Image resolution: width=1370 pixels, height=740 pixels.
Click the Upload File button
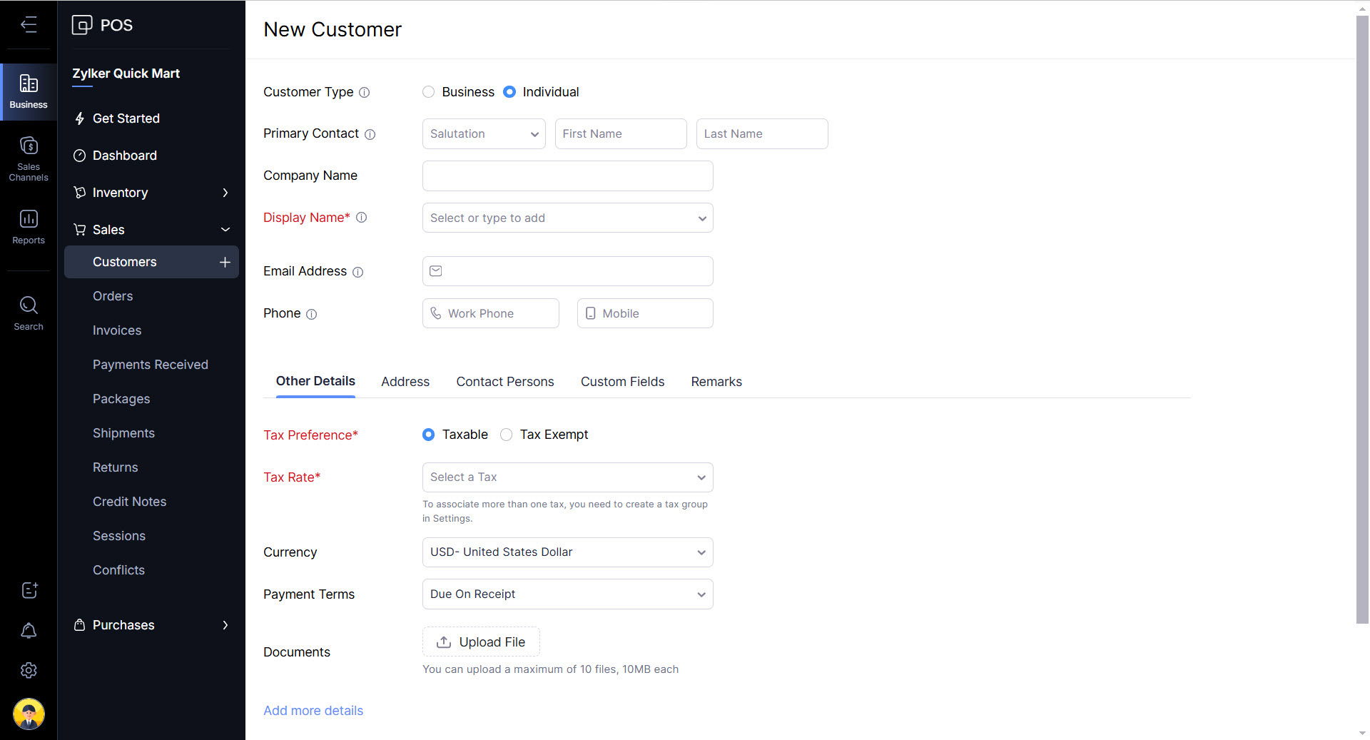481,642
